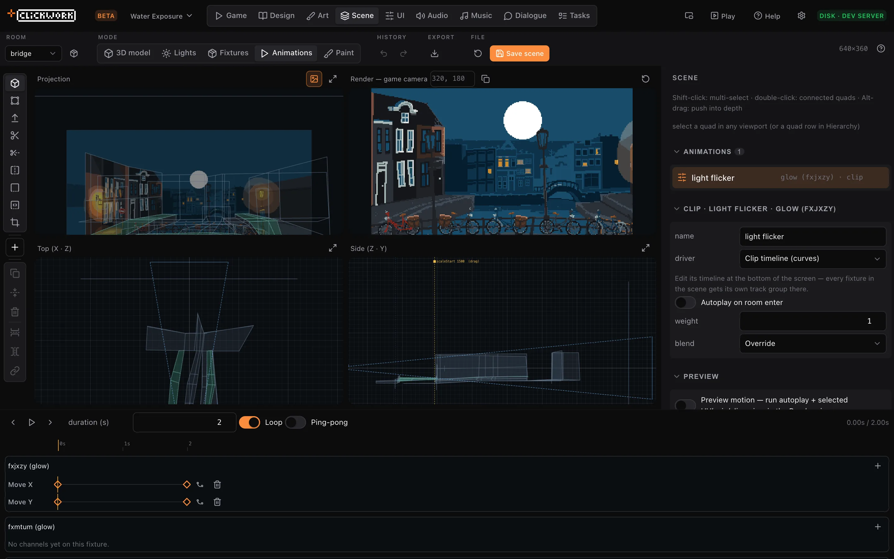Screen dimensions: 894x559
Task: Open the driver Clip timeline dropdown
Action: click(813, 258)
